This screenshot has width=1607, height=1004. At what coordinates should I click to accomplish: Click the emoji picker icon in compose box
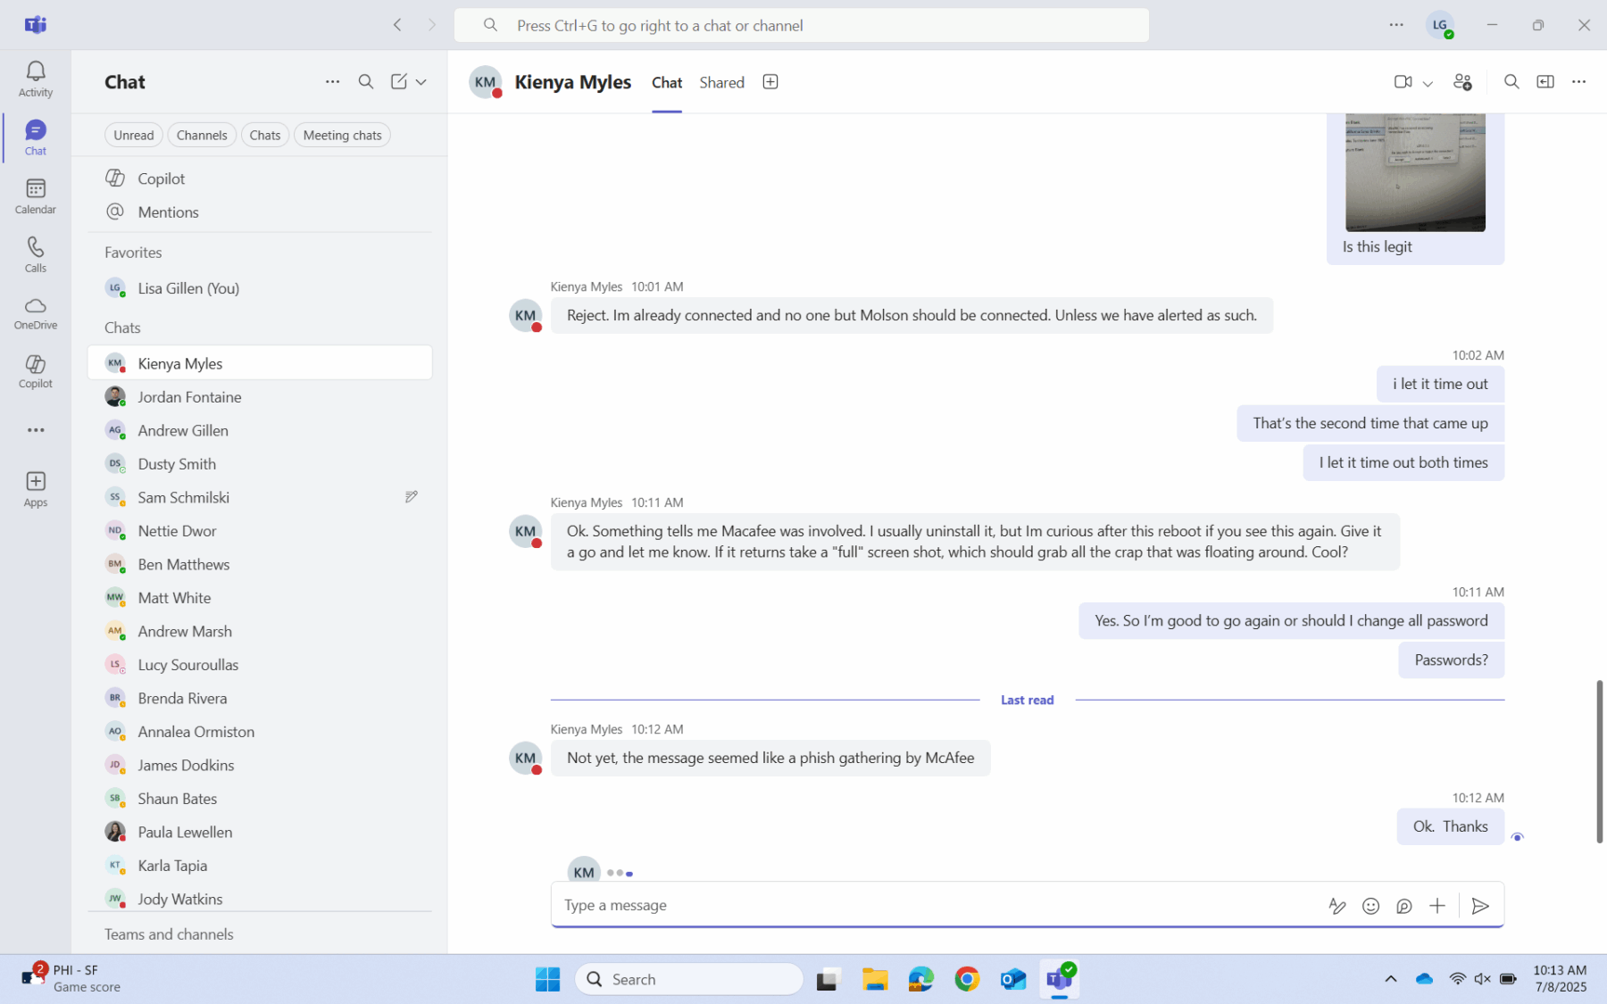click(1370, 906)
